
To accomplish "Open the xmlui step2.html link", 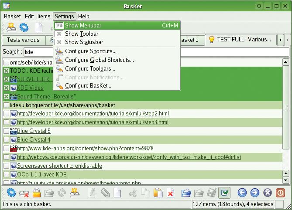I will tap(93, 114).
